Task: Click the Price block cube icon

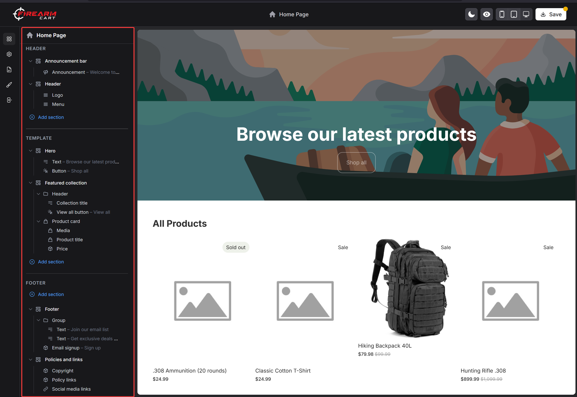Action: [50, 249]
